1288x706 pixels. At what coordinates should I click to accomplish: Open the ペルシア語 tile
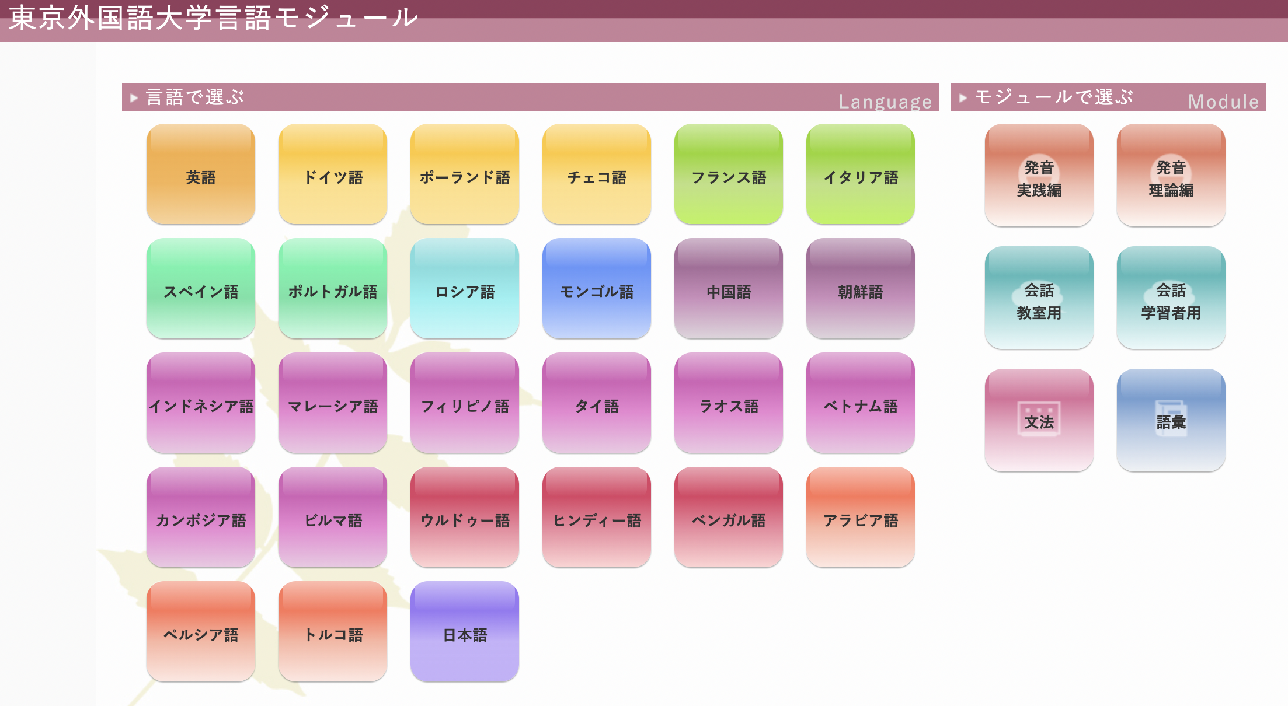201,631
